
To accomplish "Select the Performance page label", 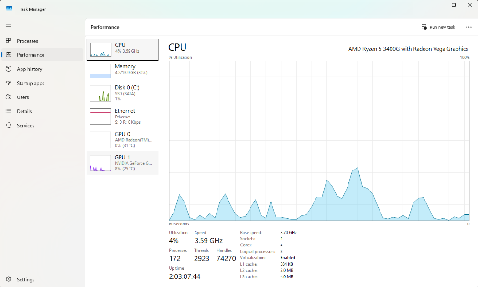I will pos(31,55).
